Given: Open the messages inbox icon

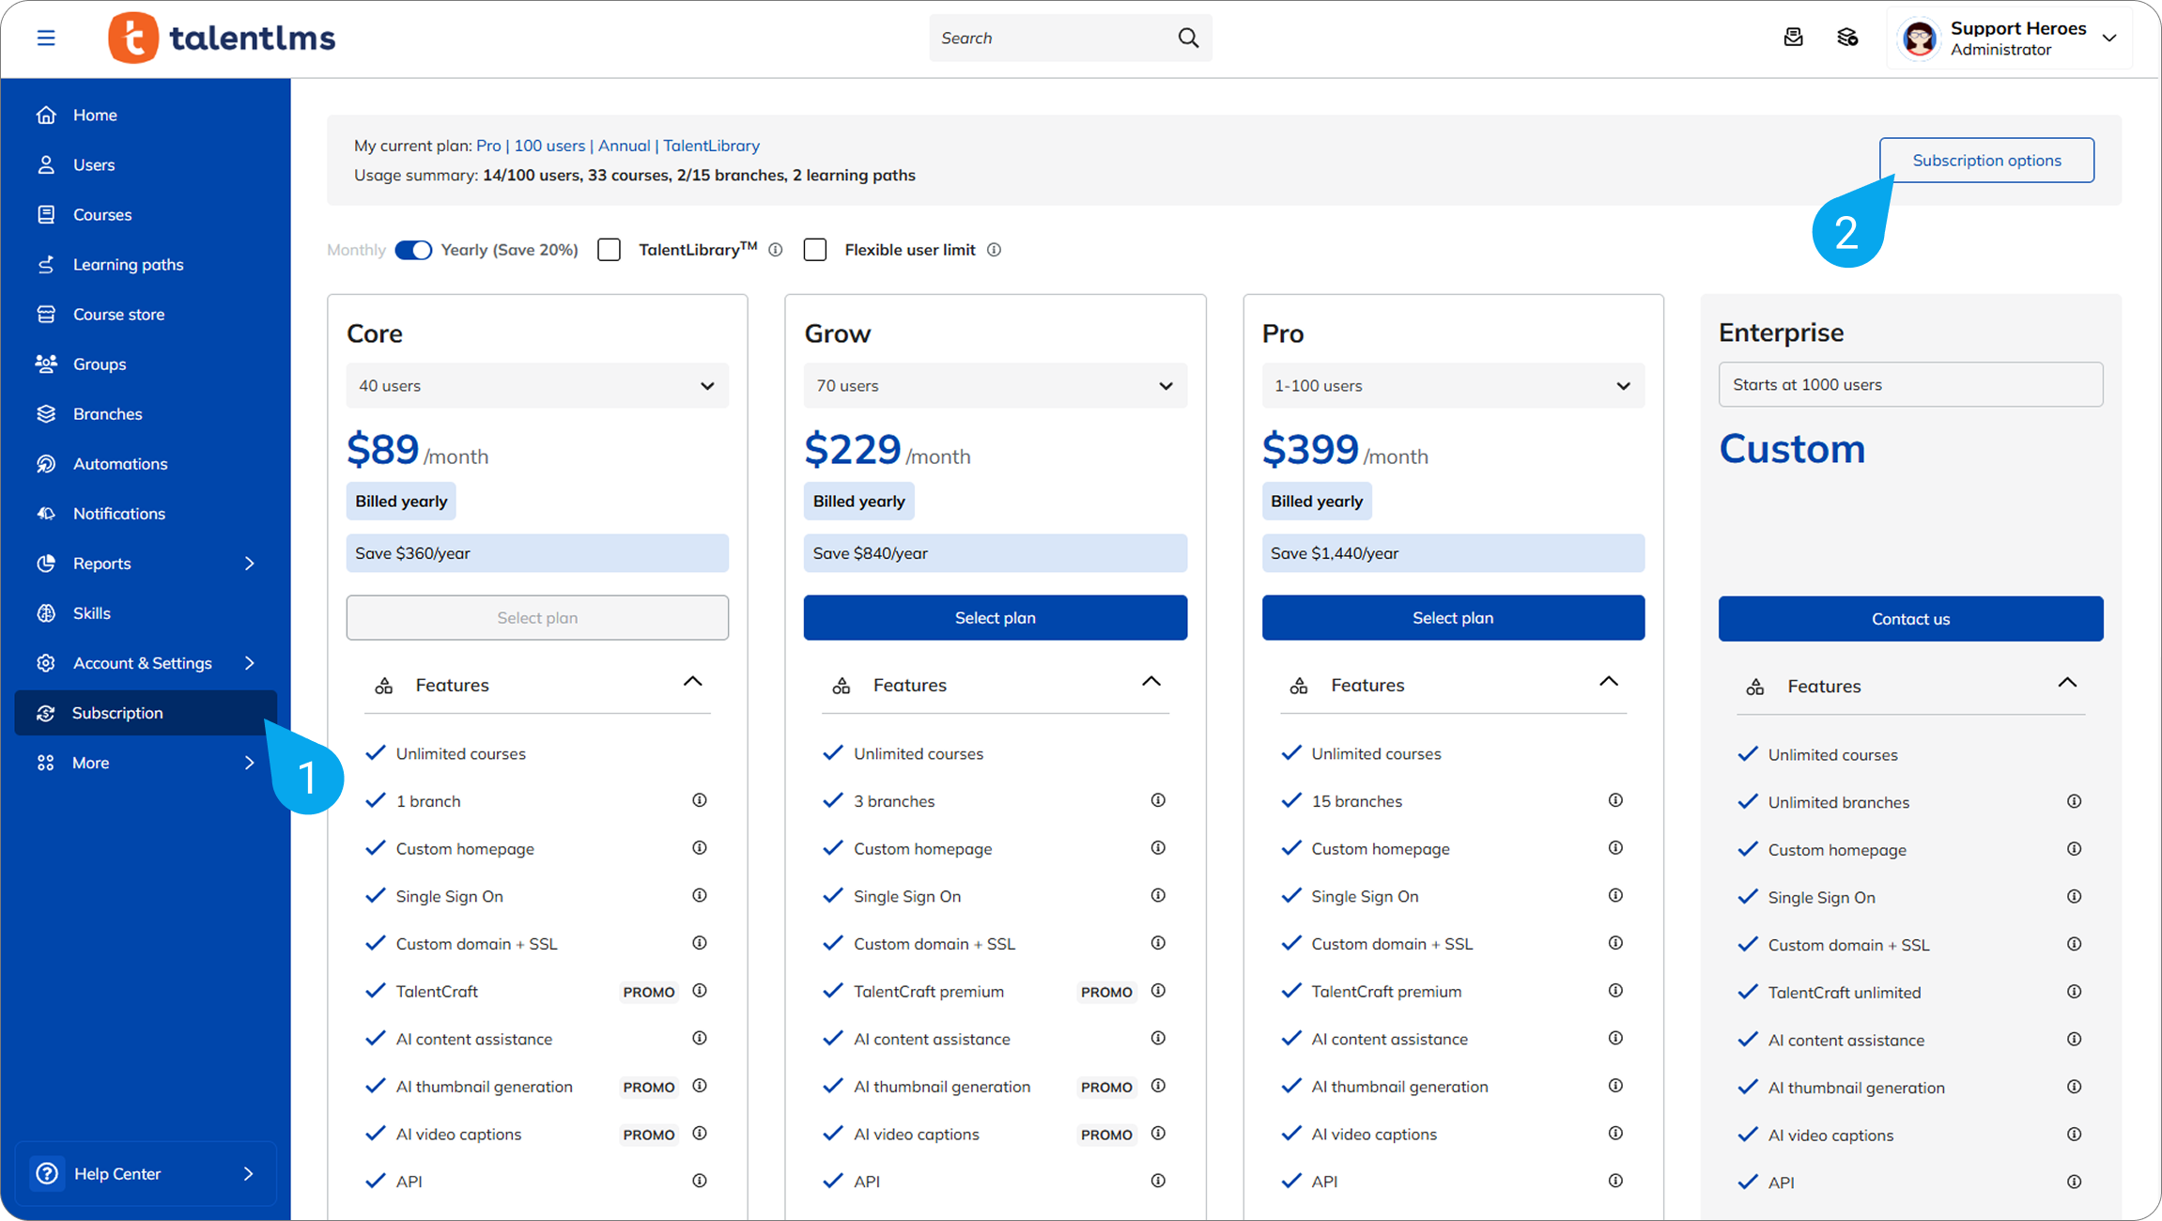Looking at the screenshot, I should point(1793,38).
